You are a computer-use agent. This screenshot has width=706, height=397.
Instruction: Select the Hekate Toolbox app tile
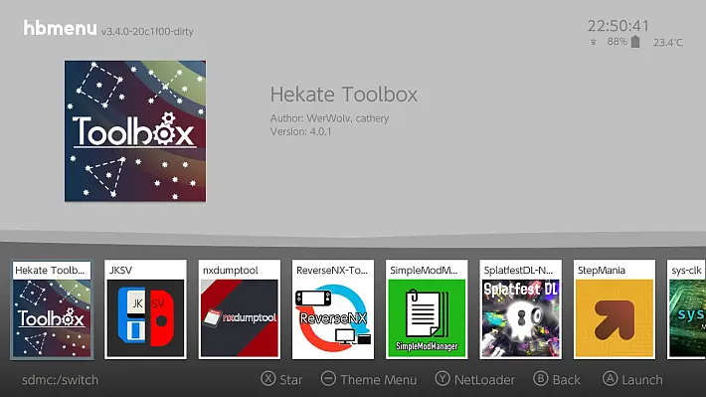[x=52, y=309]
